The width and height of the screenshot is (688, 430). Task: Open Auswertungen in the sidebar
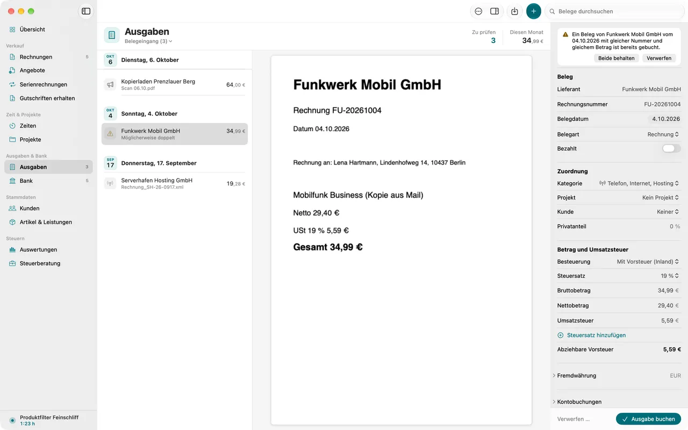[48, 250]
